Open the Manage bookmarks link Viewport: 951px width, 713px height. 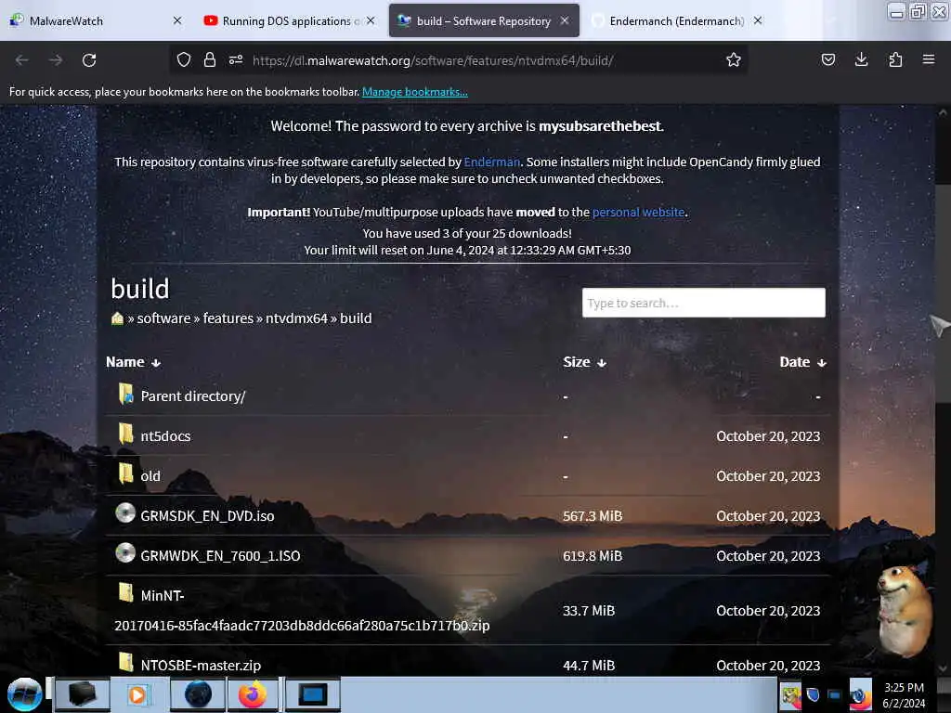[415, 92]
